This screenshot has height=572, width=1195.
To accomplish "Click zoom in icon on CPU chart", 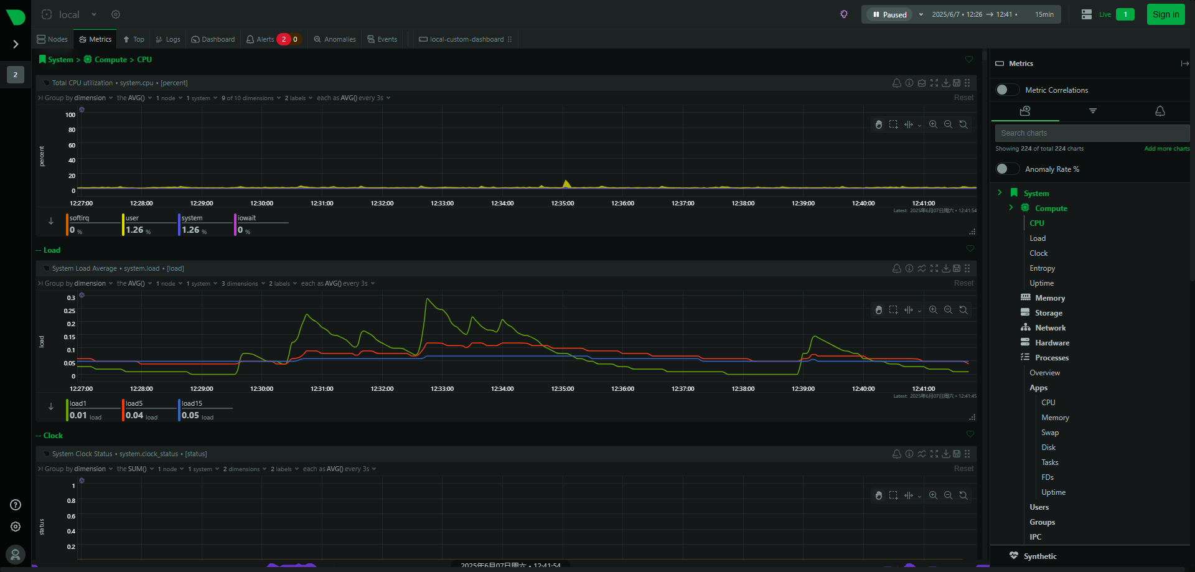I will 933,124.
